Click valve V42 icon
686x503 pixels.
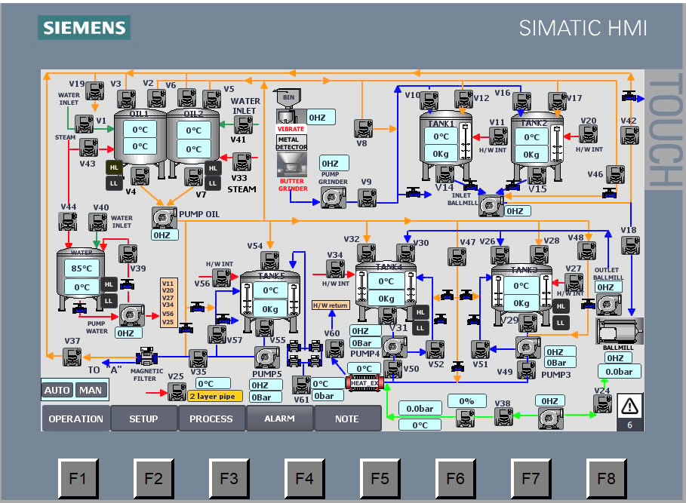coord(629,135)
